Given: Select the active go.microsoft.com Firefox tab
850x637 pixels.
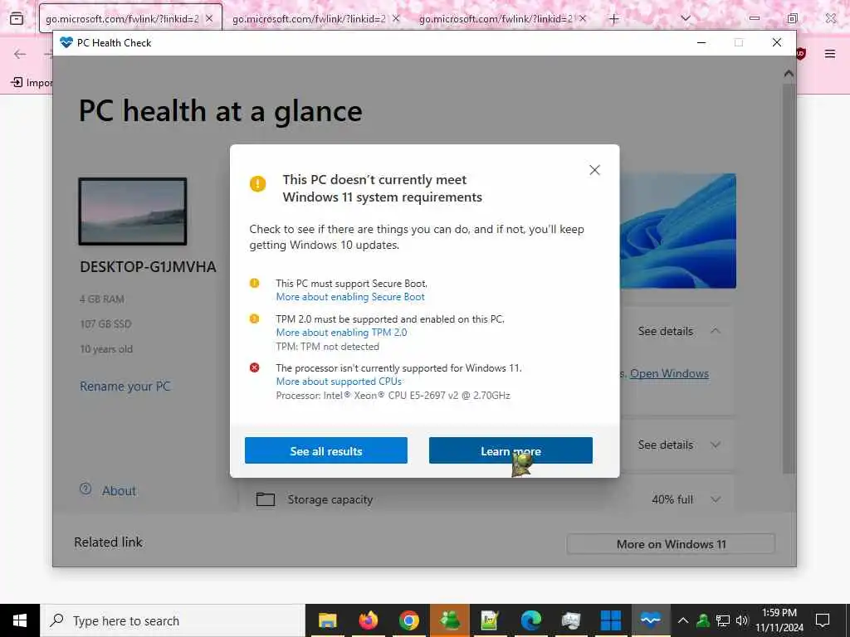Looking at the screenshot, I should click(122, 19).
